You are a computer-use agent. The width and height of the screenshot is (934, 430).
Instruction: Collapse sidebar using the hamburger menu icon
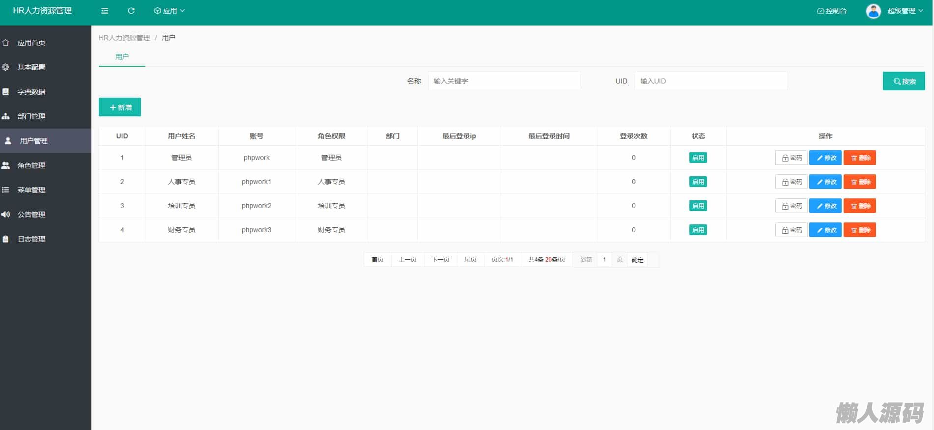pos(105,11)
